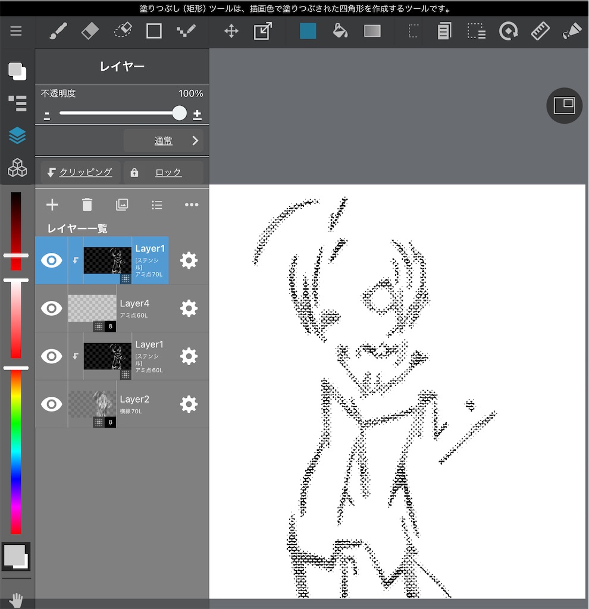Open settings gear for top Layer1 アミ点70L

pos(189,260)
